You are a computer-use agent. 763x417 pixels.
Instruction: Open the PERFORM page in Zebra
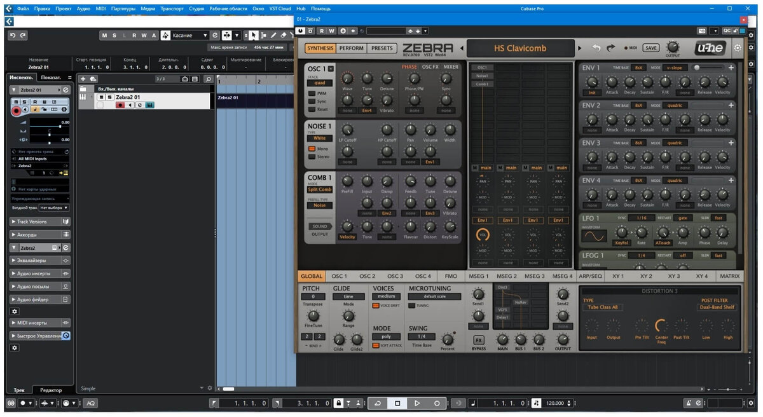(352, 48)
